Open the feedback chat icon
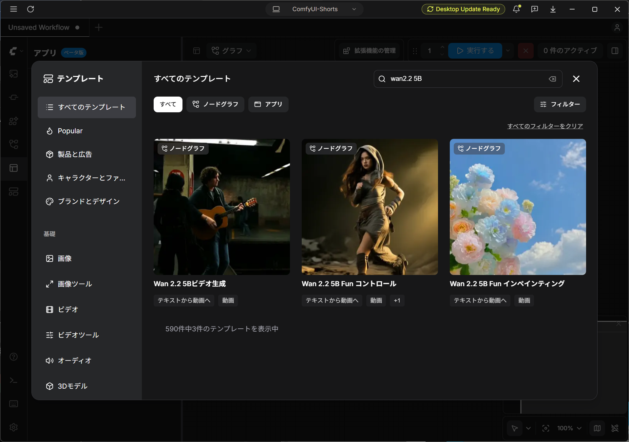 535,9
